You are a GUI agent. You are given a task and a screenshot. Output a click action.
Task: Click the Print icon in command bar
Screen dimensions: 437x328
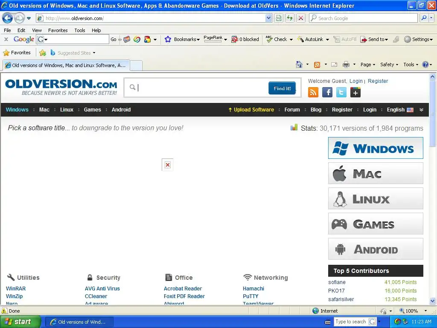click(346, 65)
